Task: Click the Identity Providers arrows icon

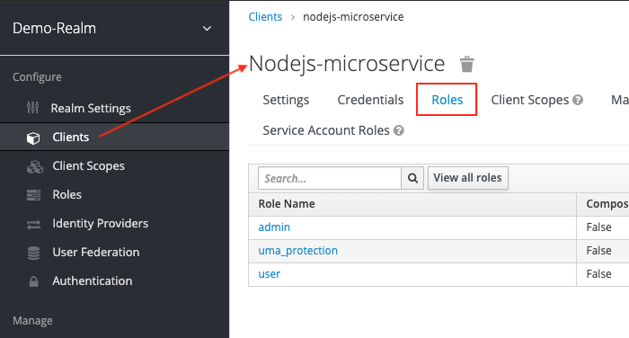Action: click(x=34, y=225)
